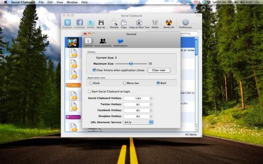Open the Social Clipboard application menu

pyautogui.click(x=23, y=2)
